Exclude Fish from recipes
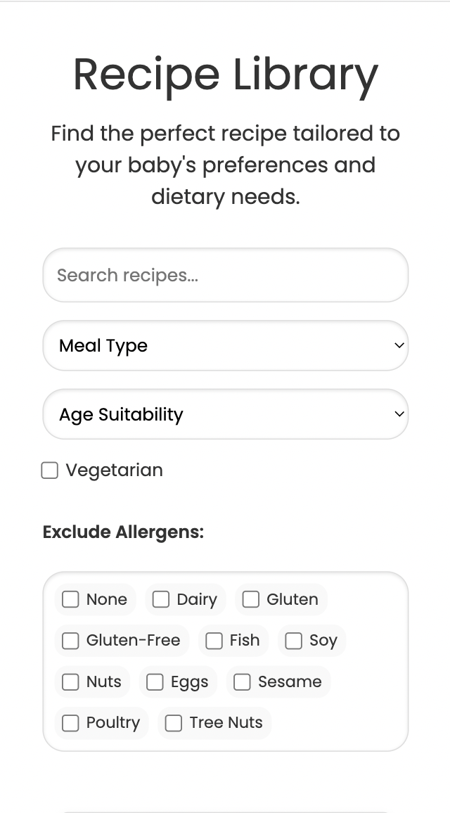The image size is (450, 813). 213,641
